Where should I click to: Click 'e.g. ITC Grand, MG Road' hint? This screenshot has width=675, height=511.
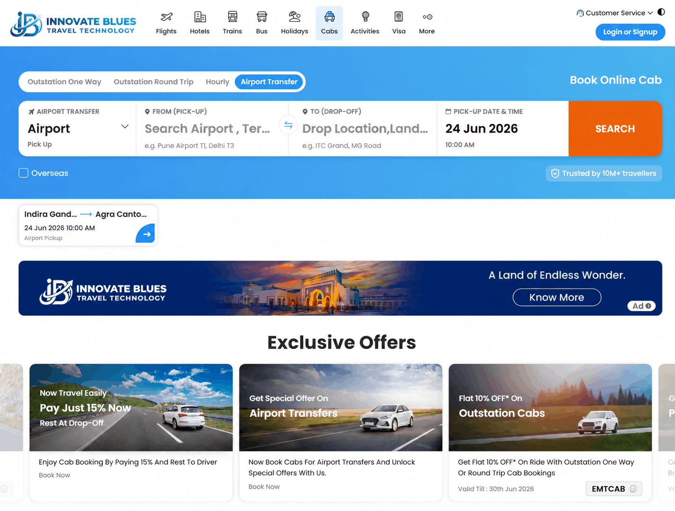pos(342,146)
